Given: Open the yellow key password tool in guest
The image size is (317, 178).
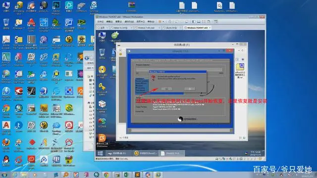Looking at the screenshot, I should [102, 87].
